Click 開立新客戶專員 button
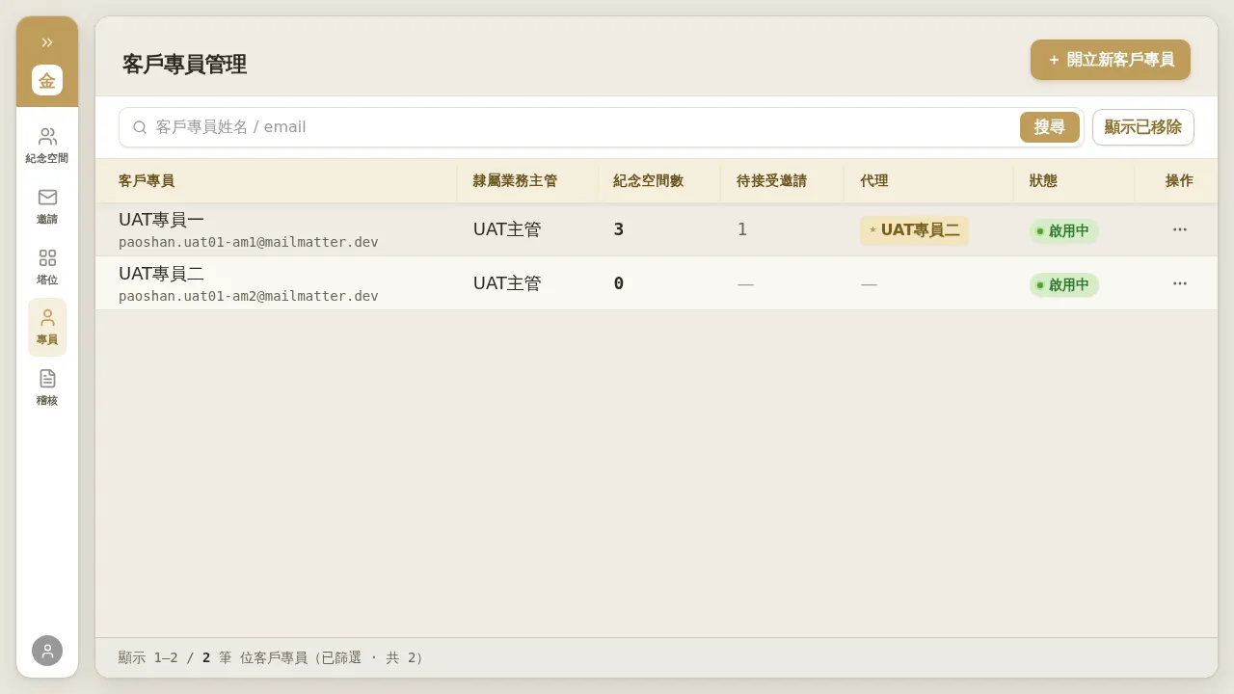 (x=1111, y=60)
